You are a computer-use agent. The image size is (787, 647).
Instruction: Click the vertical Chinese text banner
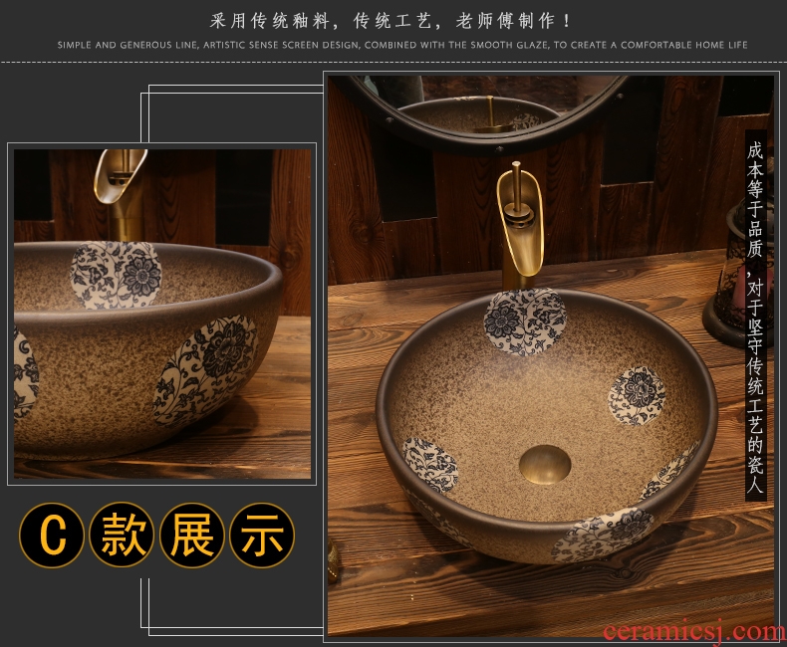(x=755, y=315)
